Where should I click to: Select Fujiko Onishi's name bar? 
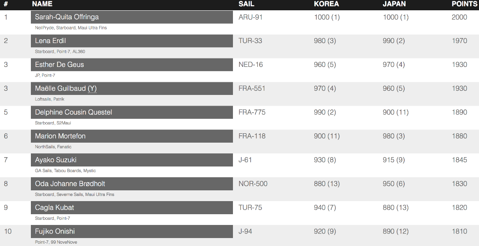131,232
